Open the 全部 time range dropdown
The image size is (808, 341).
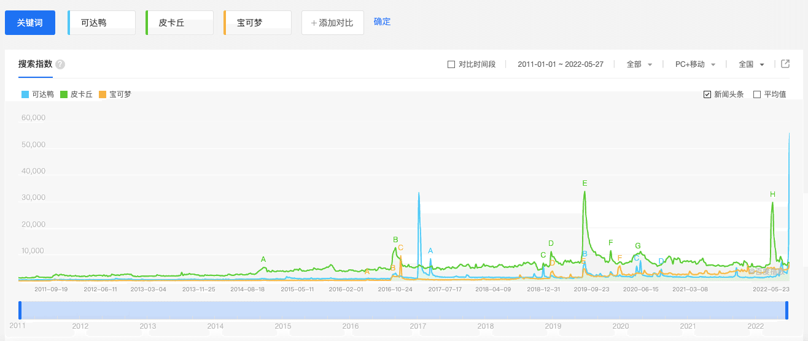coord(639,64)
